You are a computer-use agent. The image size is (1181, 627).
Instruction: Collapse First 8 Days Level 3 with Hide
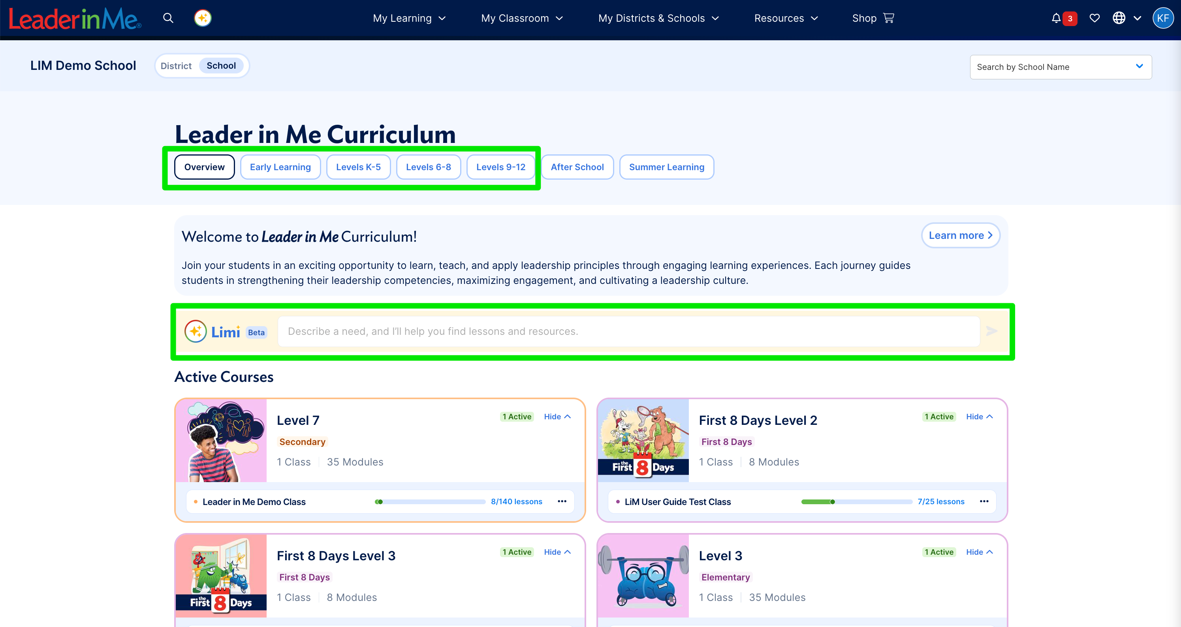pos(557,552)
